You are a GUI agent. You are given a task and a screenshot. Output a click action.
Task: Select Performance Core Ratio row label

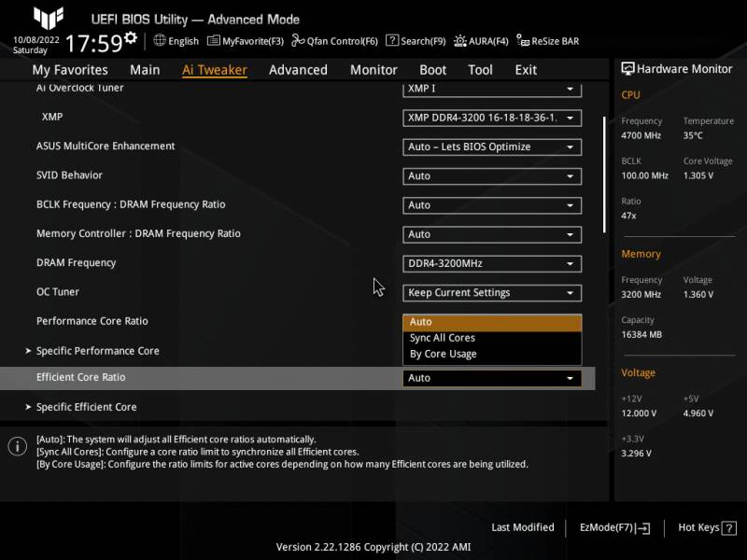(92, 321)
